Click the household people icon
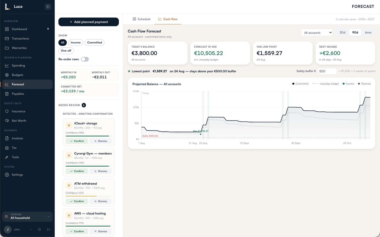Viewport: 380px width, 237px height. point(7,217)
